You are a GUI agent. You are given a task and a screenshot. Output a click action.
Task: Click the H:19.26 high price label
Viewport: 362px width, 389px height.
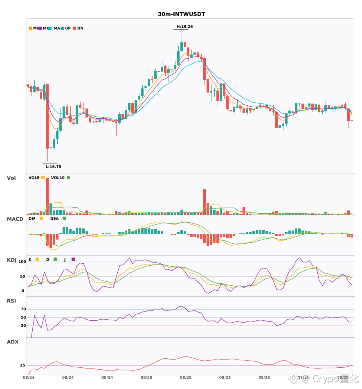point(184,27)
